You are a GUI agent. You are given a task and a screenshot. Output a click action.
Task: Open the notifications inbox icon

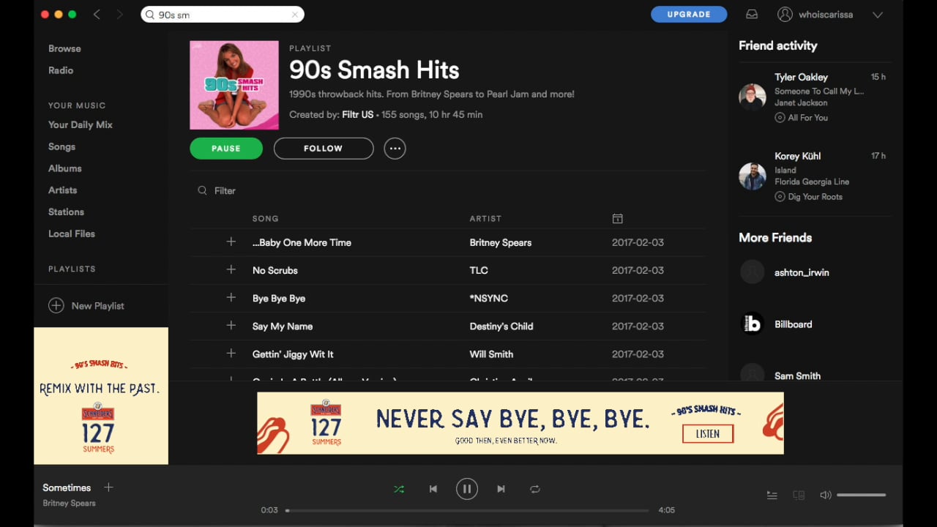752,14
